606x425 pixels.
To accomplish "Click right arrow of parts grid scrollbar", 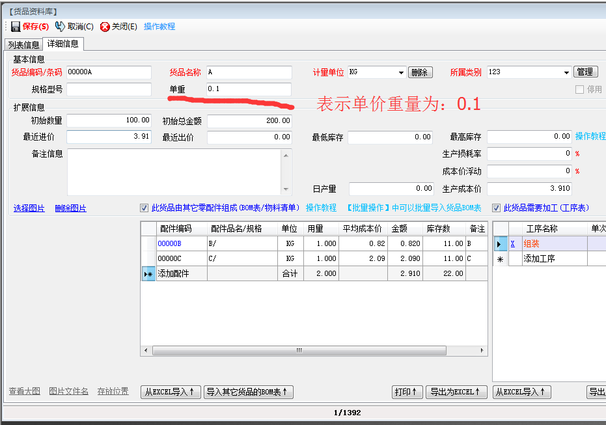I will (x=482, y=350).
